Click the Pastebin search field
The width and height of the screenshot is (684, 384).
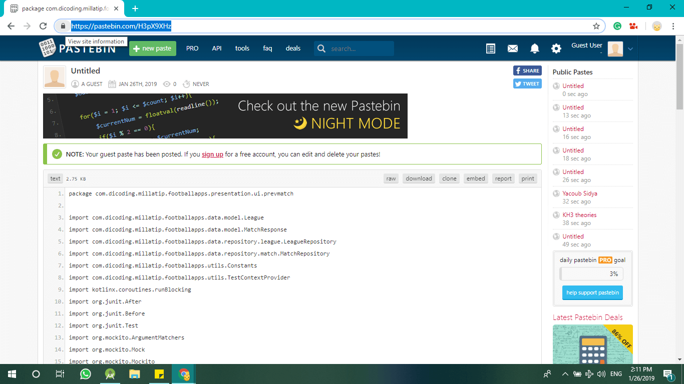(361, 48)
